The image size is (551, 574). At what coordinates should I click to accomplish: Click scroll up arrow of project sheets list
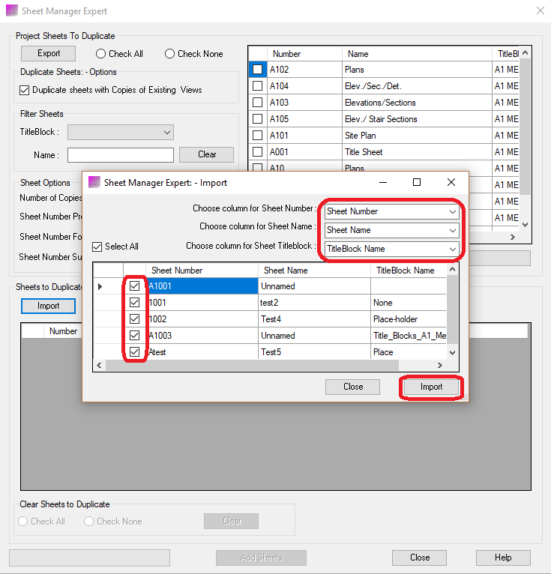point(525,52)
